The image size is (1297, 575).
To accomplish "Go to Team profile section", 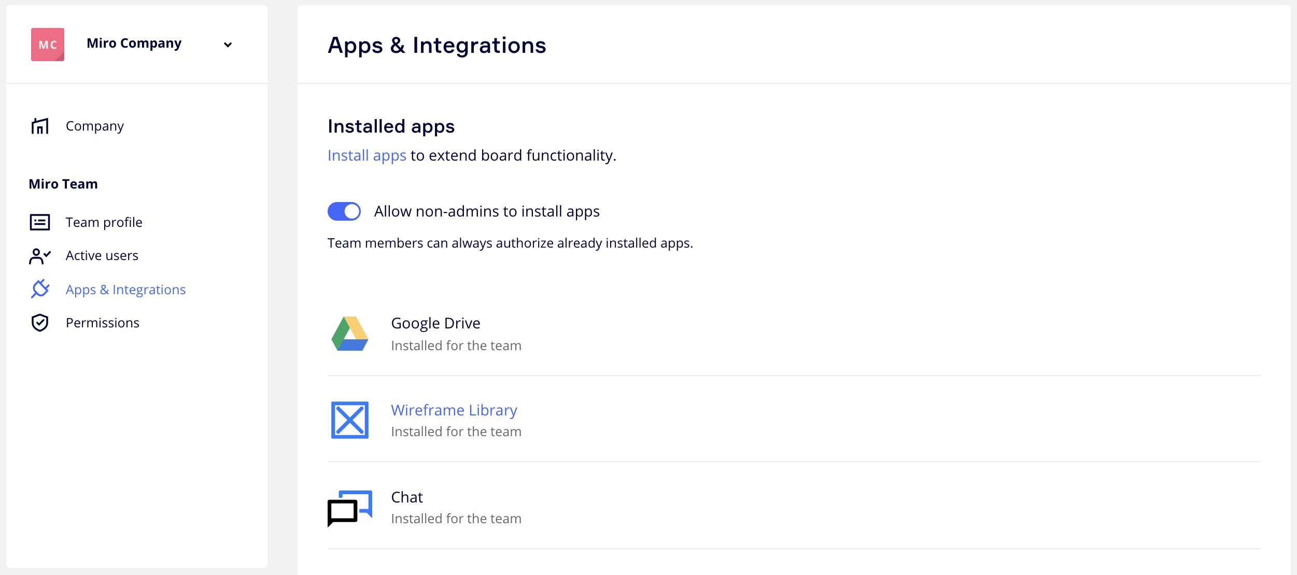I will 104,222.
